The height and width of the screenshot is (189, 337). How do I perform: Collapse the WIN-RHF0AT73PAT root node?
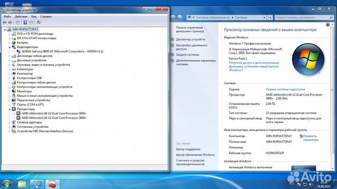[5, 29]
